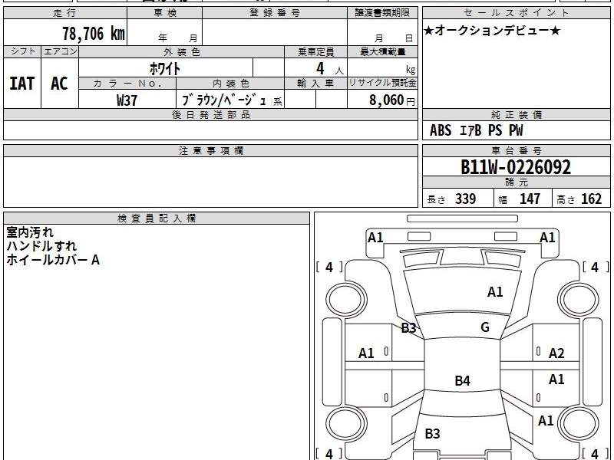Select the 乗車定員 header
The width and height of the screenshot is (614, 460).
[315, 51]
